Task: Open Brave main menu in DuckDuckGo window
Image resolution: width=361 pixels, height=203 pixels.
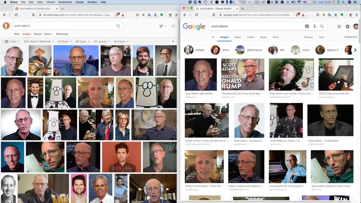Action: pyautogui.click(x=176, y=15)
